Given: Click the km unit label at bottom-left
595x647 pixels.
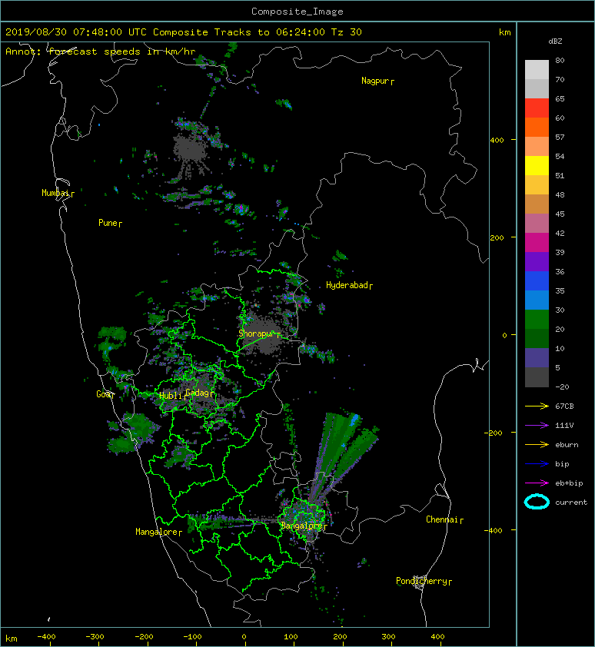Looking at the screenshot, I should coord(12,639).
